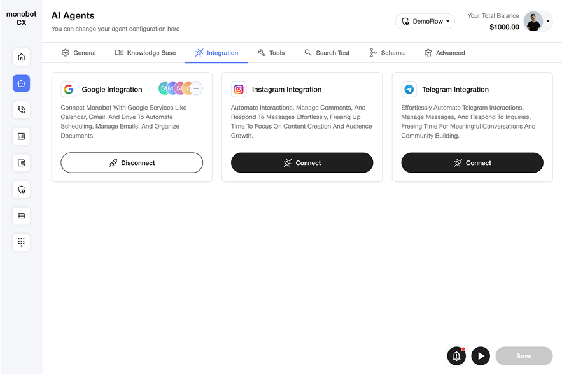
Task: Connect the Telegram Integration
Action: (472, 163)
